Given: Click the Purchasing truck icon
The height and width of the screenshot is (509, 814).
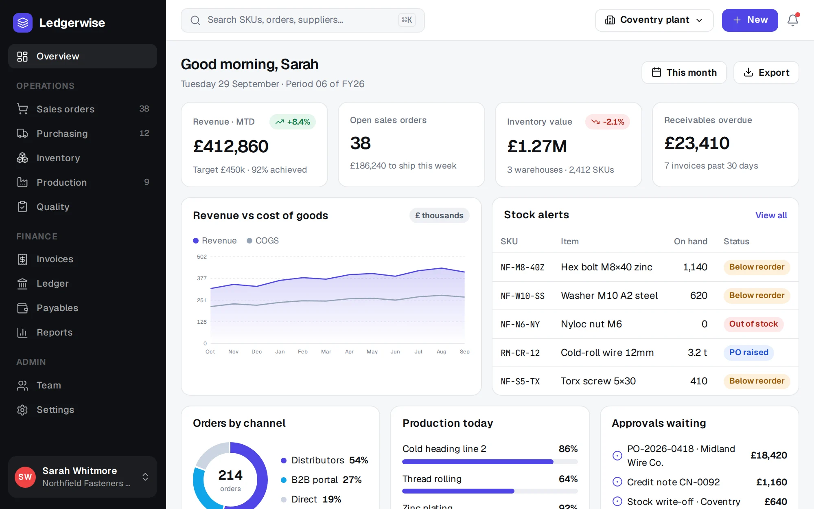Looking at the screenshot, I should [x=22, y=133].
